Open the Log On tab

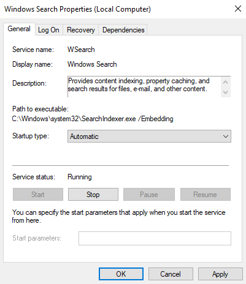[48, 30]
